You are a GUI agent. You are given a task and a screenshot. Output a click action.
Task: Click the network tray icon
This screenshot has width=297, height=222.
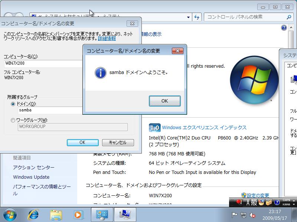pos(244,215)
